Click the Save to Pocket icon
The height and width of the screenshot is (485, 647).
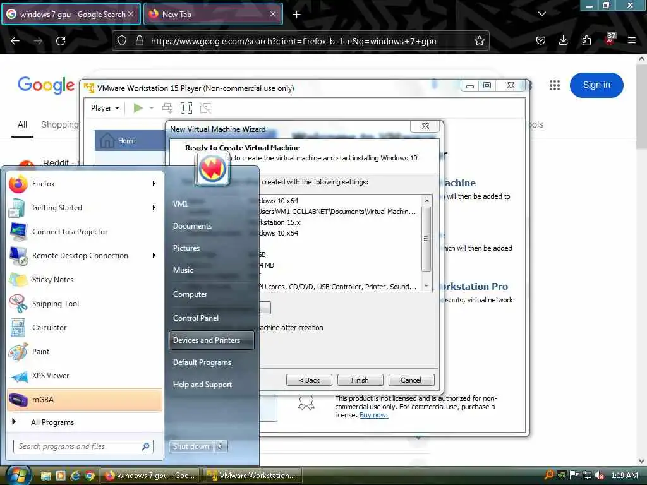(541, 41)
